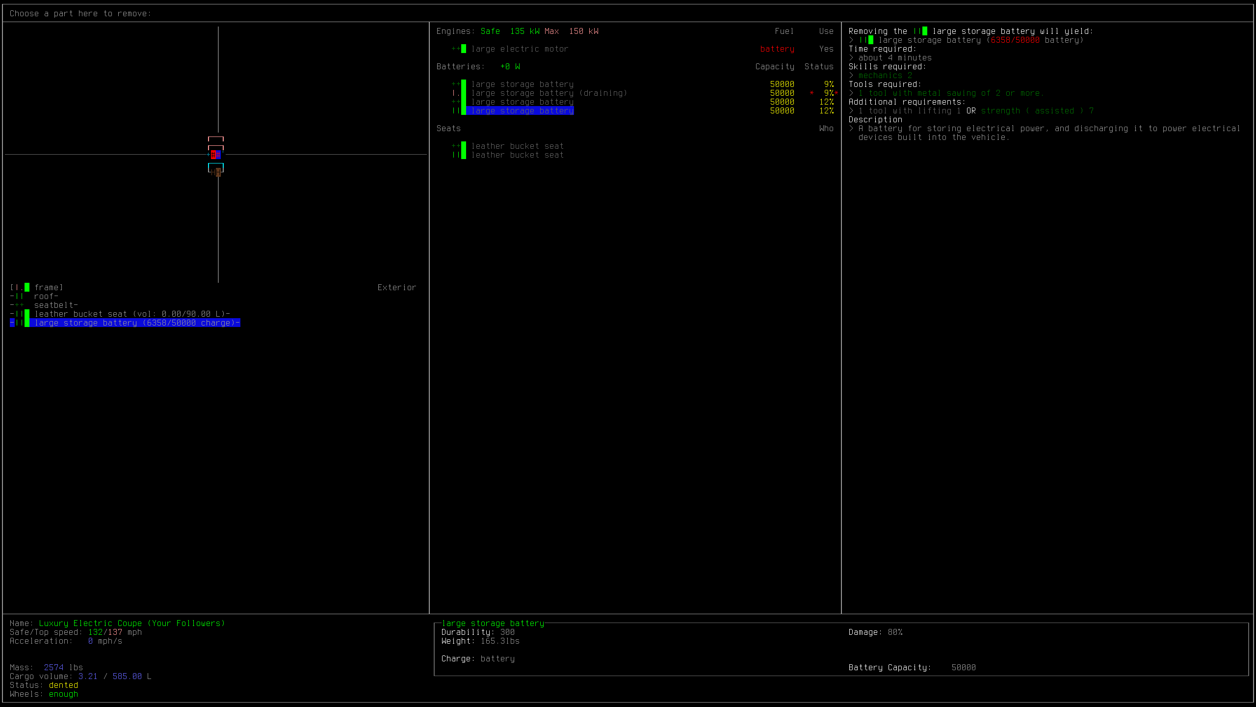This screenshot has width=1256, height=707.
Task: Click red draining asterisk beside second battery
Action: pyautogui.click(x=811, y=93)
